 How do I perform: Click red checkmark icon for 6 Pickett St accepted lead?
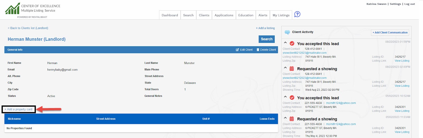(x=292, y=98)
